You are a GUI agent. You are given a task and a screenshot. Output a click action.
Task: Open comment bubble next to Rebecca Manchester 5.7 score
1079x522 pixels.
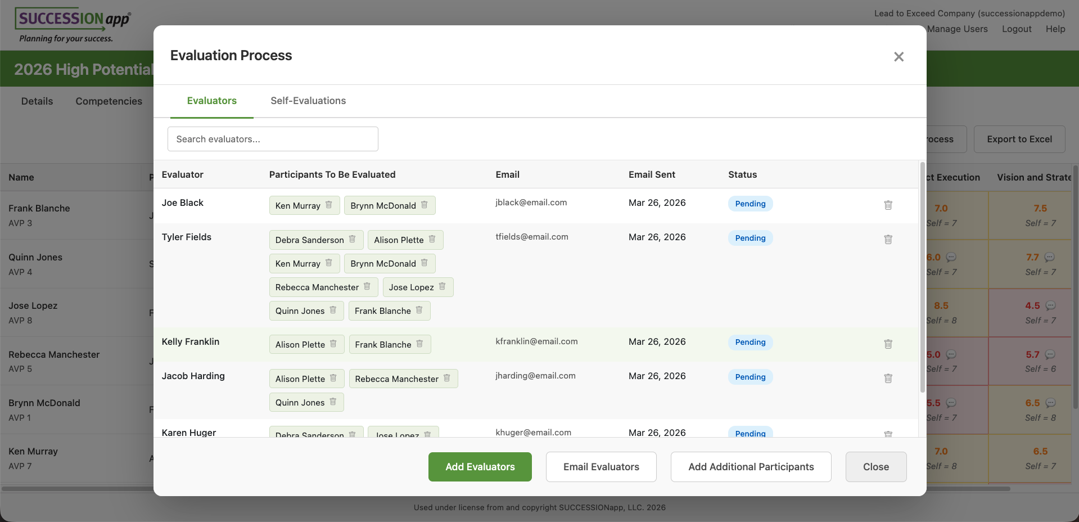[1050, 354]
